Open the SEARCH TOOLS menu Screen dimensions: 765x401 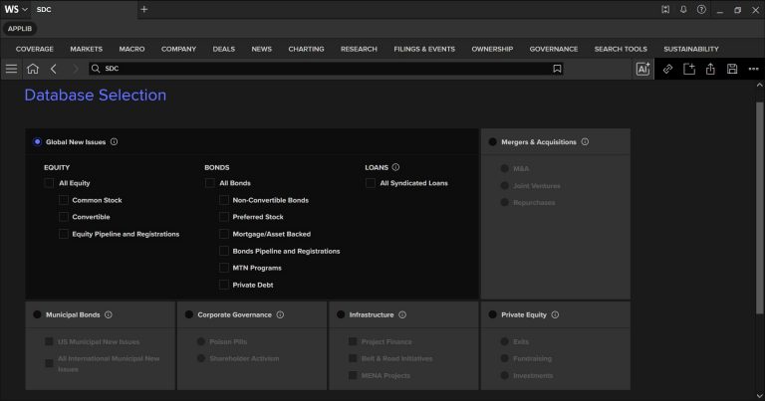coord(620,48)
